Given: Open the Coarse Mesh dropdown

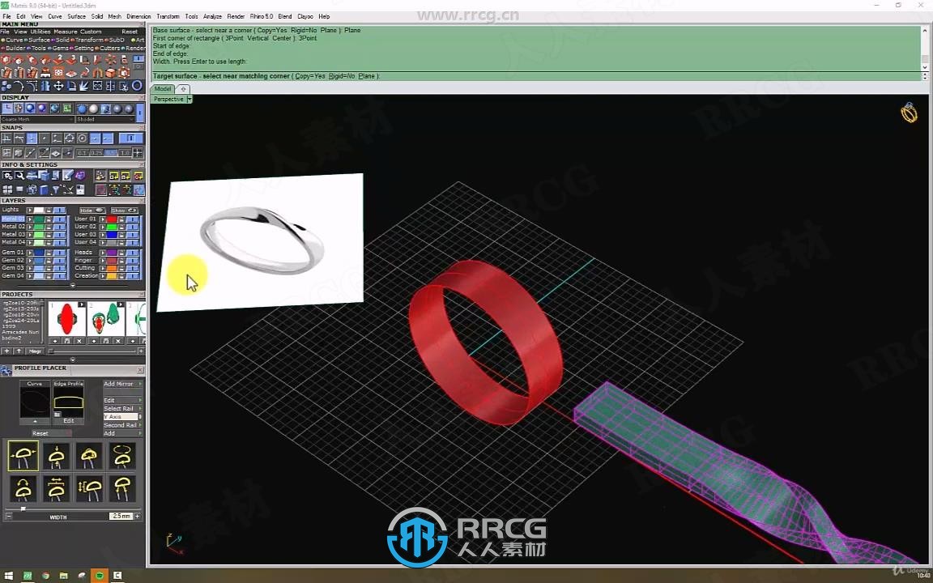Looking at the screenshot, I should tap(37, 119).
